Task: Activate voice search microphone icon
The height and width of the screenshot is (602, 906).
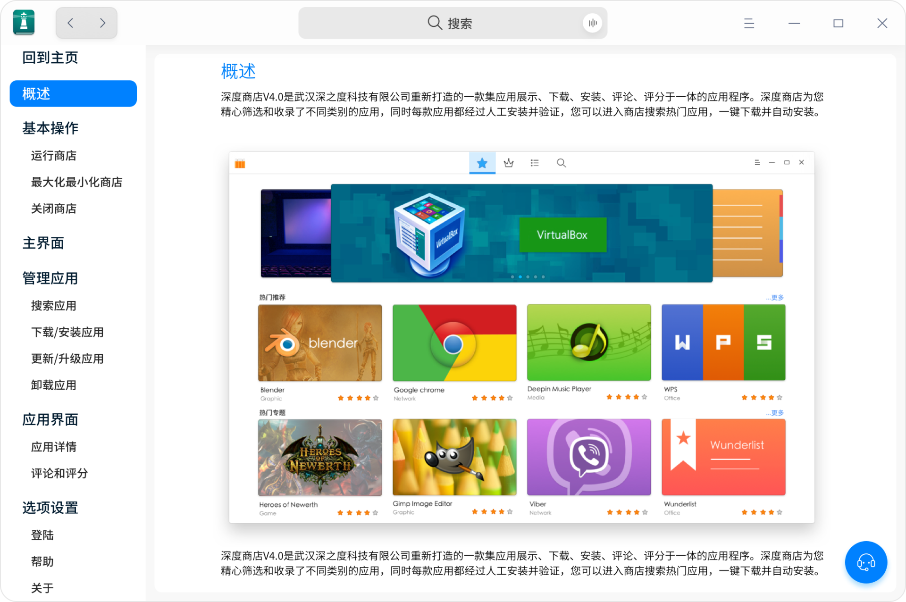Action: click(x=592, y=23)
